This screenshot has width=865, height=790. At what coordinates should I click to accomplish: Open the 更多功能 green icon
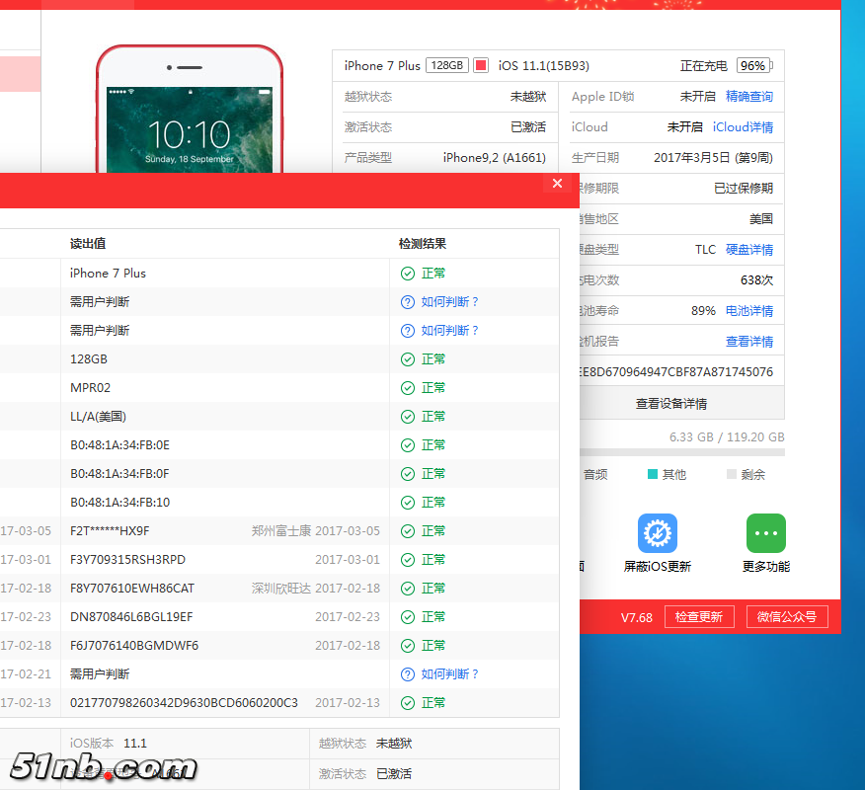765,533
